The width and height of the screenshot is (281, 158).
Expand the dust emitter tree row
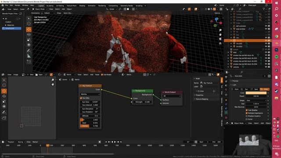[x=231, y=29]
